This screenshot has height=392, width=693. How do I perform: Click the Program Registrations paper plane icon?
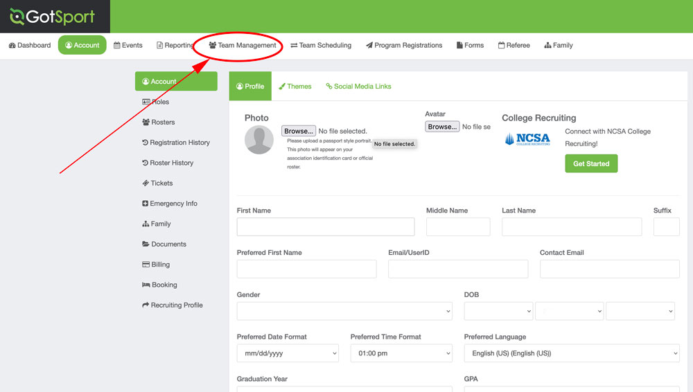pos(369,46)
